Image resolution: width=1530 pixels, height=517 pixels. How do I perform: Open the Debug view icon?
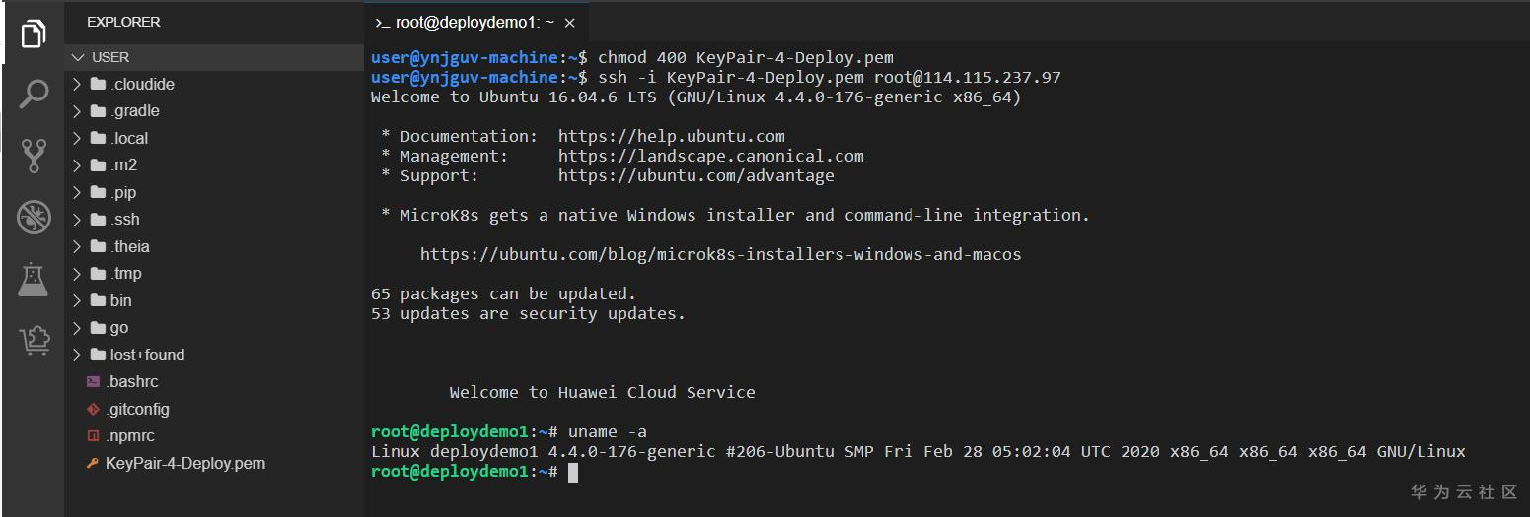point(34,218)
